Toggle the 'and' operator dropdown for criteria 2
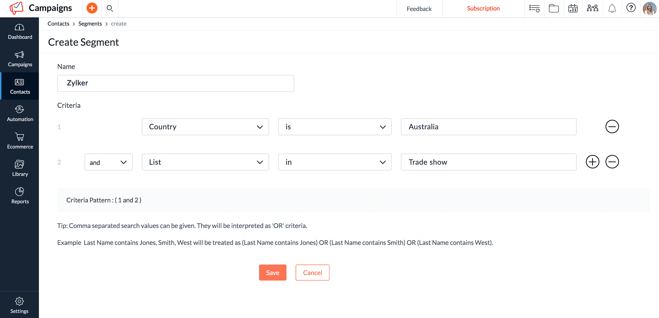 tap(107, 161)
